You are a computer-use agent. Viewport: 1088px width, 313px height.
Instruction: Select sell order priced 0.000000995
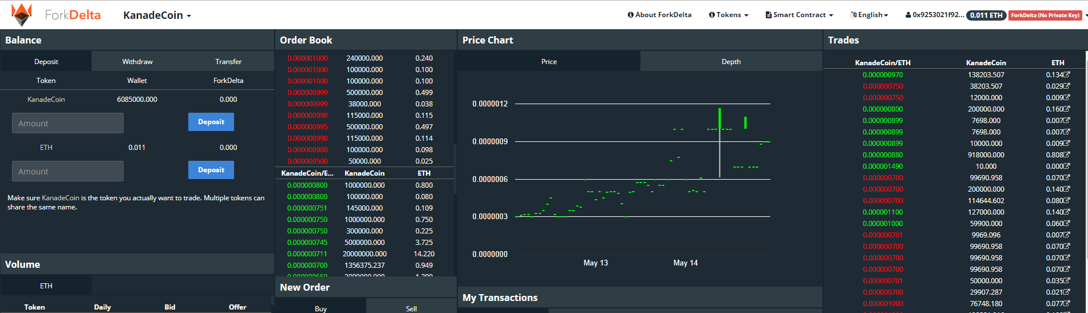[365, 126]
